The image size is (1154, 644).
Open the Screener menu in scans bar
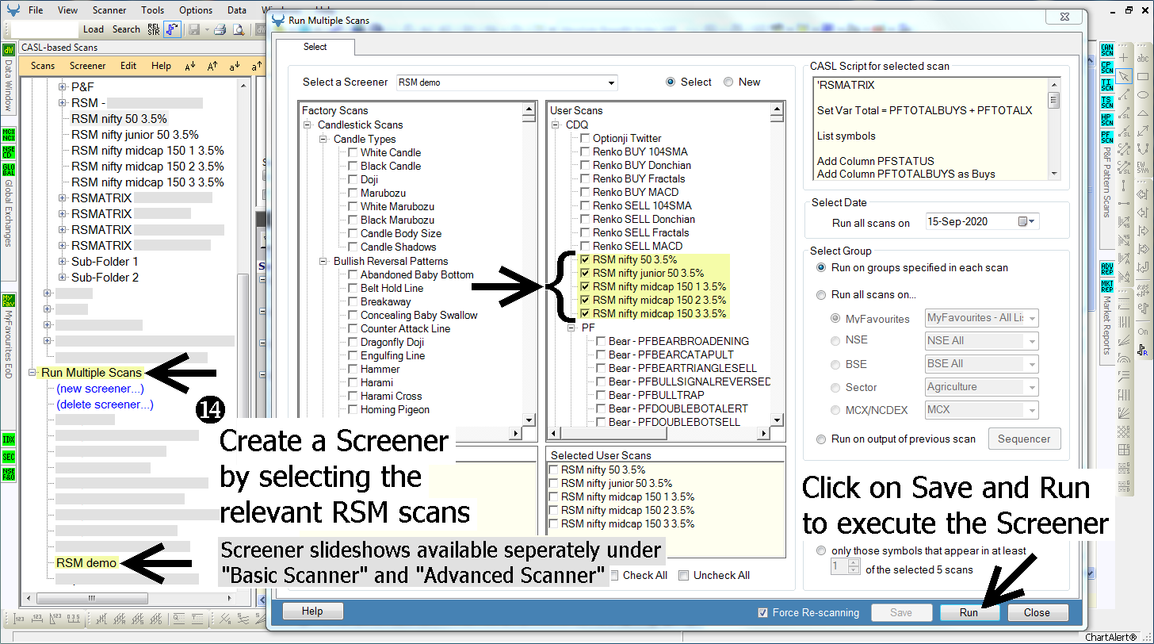(x=87, y=66)
